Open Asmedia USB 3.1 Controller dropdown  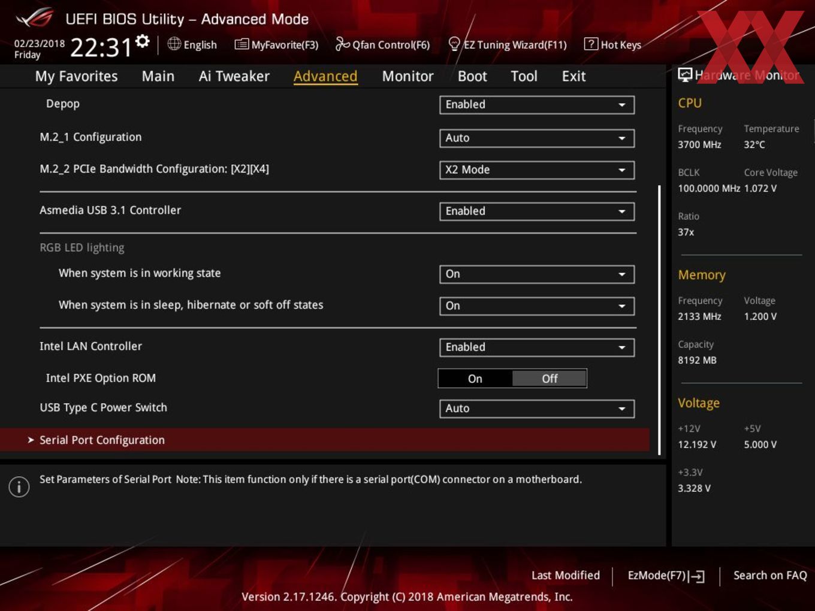click(x=537, y=211)
